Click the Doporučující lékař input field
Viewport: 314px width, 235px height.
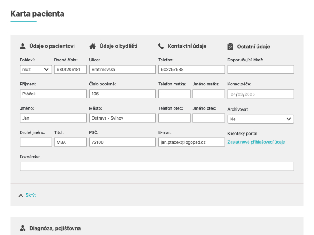[x=261, y=69]
